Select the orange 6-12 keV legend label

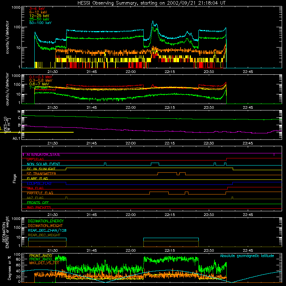(x=38, y=12)
